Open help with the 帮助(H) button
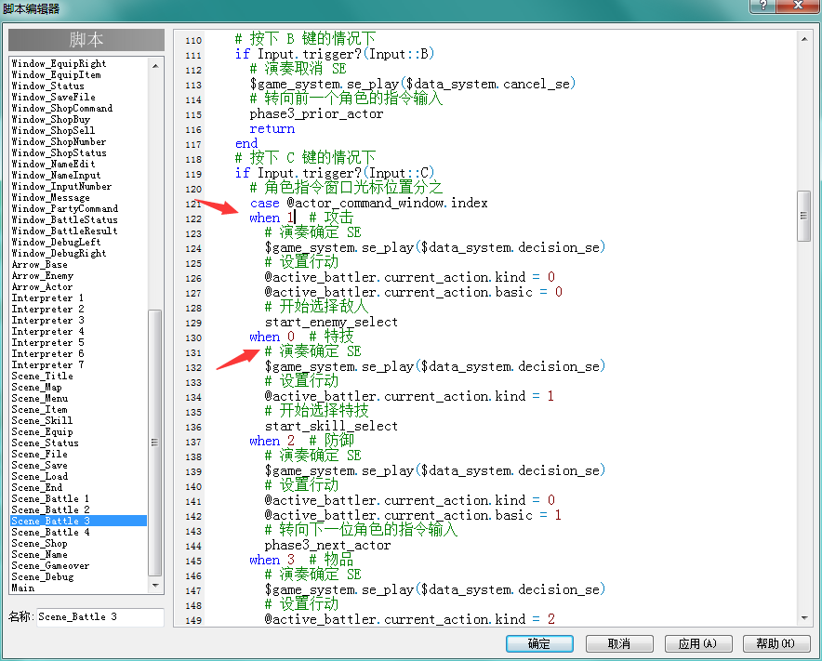The height and width of the screenshot is (661, 822). pyautogui.click(x=776, y=643)
